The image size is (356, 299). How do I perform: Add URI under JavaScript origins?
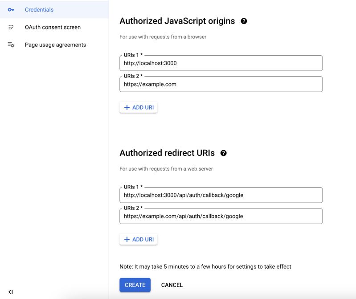(x=139, y=107)
